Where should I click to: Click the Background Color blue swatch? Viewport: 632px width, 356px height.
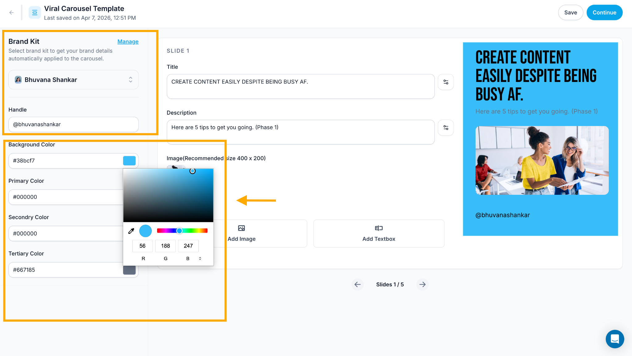(129, 161)
